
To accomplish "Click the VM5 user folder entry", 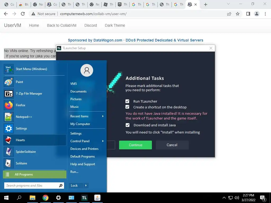I will tap(74, 84).
